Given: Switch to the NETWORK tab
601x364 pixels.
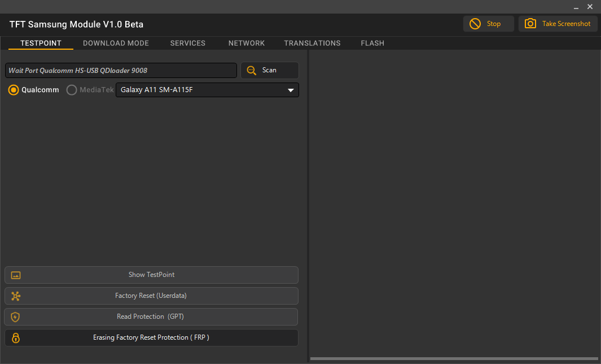Looking at the screenshot, I should [247, 43].
